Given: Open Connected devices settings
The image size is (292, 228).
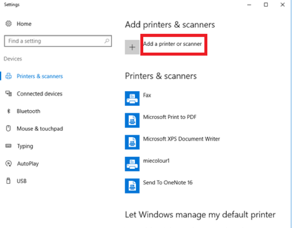Looking at the screenshot, I should click(x=39, y=94).
